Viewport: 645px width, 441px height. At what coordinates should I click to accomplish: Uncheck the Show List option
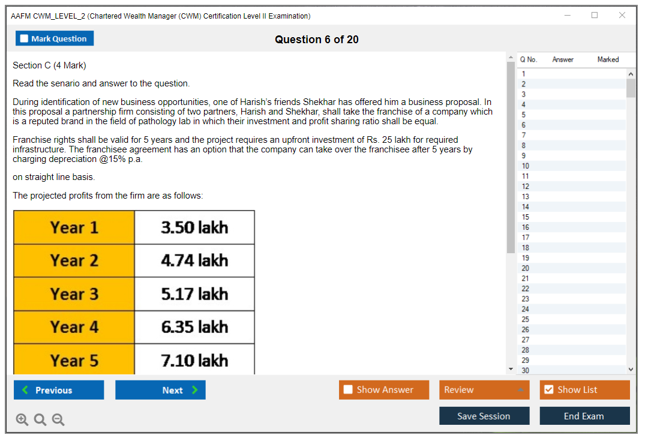548,390
